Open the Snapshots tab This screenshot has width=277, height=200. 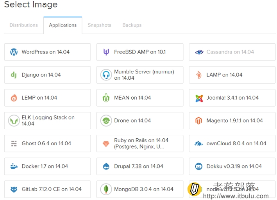(x=100, y=25)
